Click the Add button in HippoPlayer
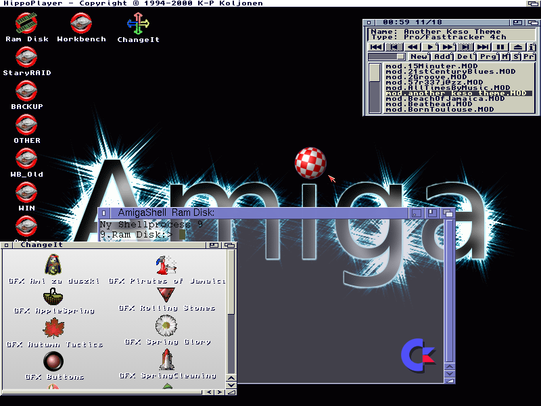Viewport: 541px width, 406px height. (443, 57)
